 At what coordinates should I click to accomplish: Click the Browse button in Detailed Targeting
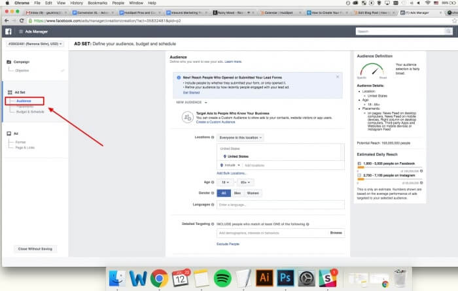point(336,233)
